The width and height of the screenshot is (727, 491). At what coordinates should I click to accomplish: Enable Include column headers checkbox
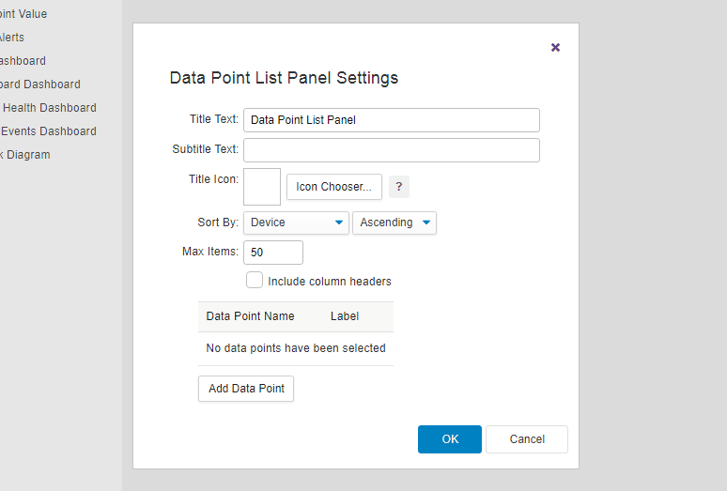coord(255,281)
